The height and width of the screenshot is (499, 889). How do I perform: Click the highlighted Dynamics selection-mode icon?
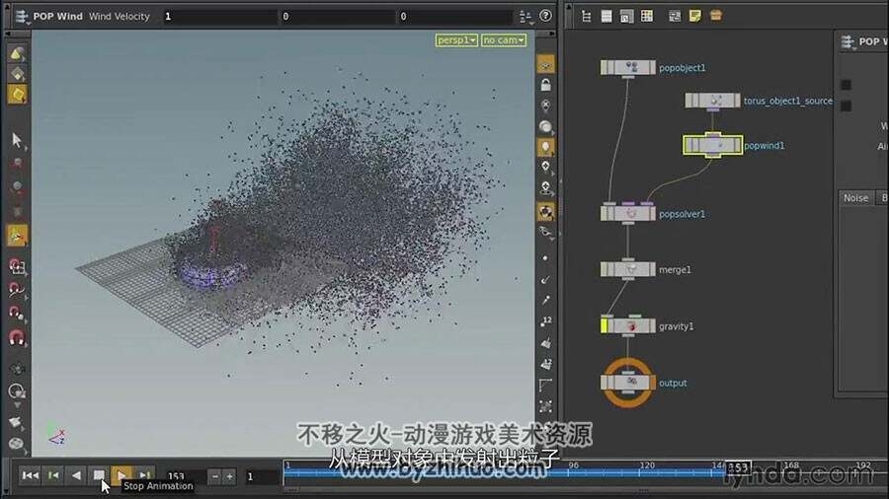17,94
